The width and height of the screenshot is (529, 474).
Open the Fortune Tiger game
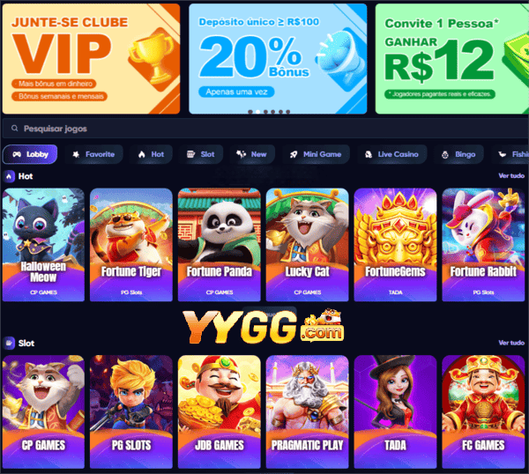131,245
